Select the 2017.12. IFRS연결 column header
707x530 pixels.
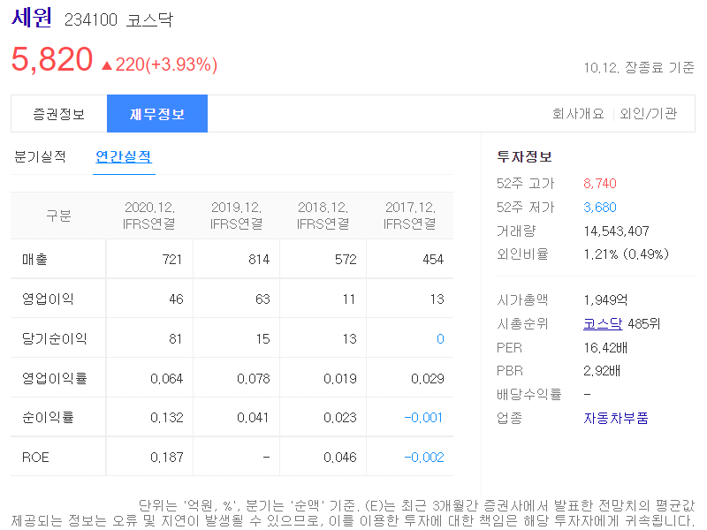tap(410, 216)
